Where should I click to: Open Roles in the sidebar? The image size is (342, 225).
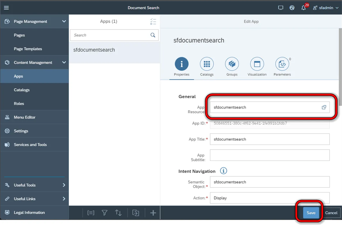(x=34, y=103)
